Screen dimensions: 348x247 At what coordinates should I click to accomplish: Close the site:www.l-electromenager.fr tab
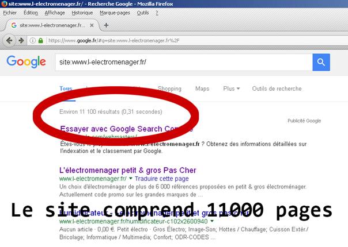coord(93,26)
